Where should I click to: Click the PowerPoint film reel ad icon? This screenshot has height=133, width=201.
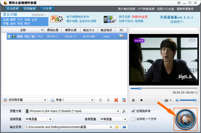click(57, 19)
